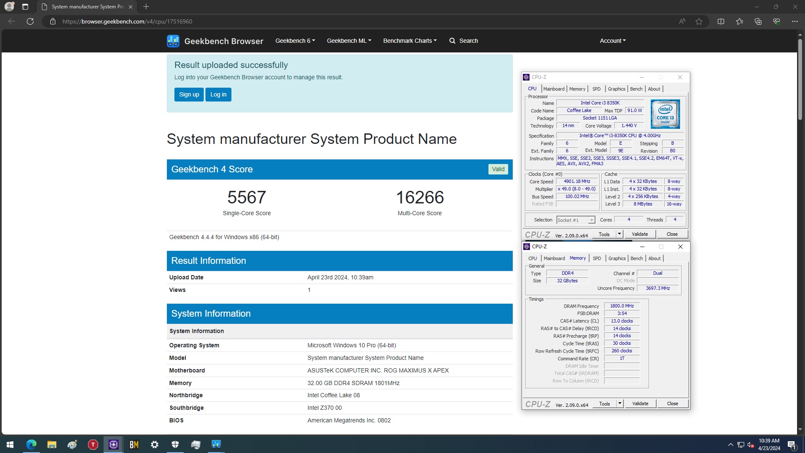Open Windows Security shield in taskbar
The height and width of the screenshot is (453, 805).
tap(175, 445)
